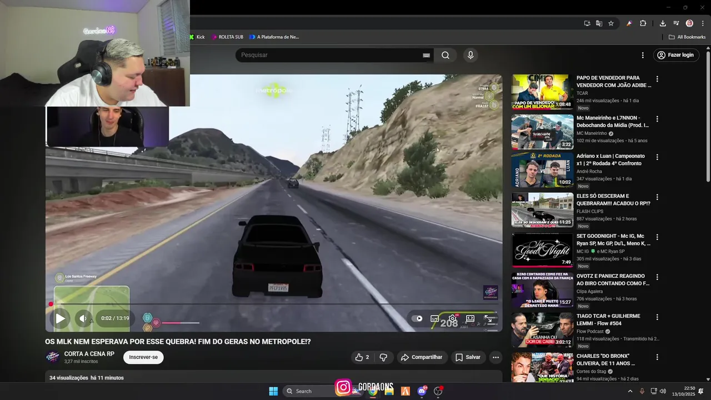
Task: Click TCAR channel name in sidebar
Action: click(582, 93)
